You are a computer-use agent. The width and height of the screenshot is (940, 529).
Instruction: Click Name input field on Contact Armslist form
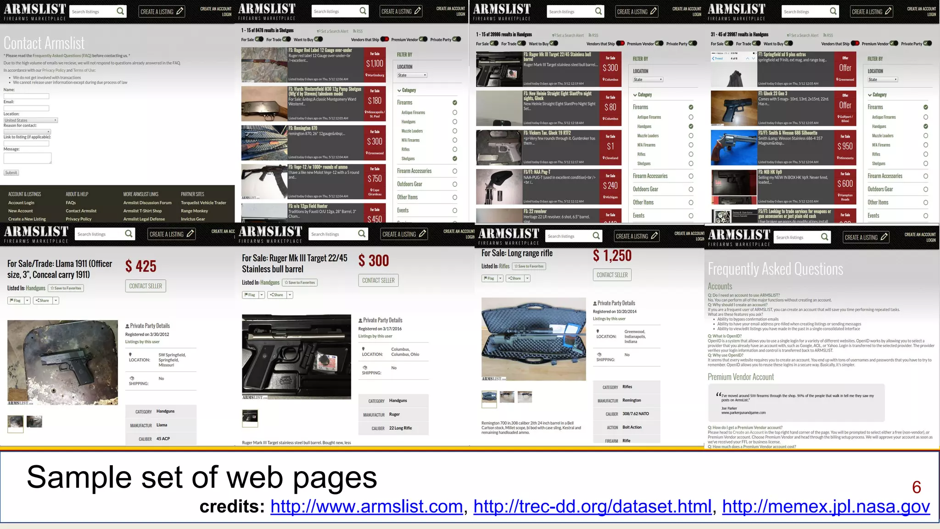(26, 96)
